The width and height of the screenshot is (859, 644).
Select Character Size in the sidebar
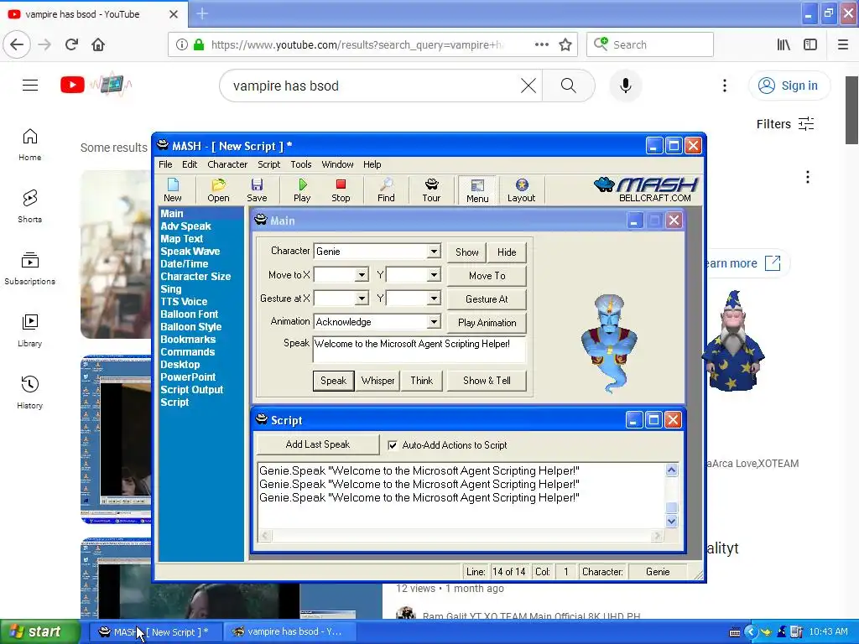(x=195, y=277)
